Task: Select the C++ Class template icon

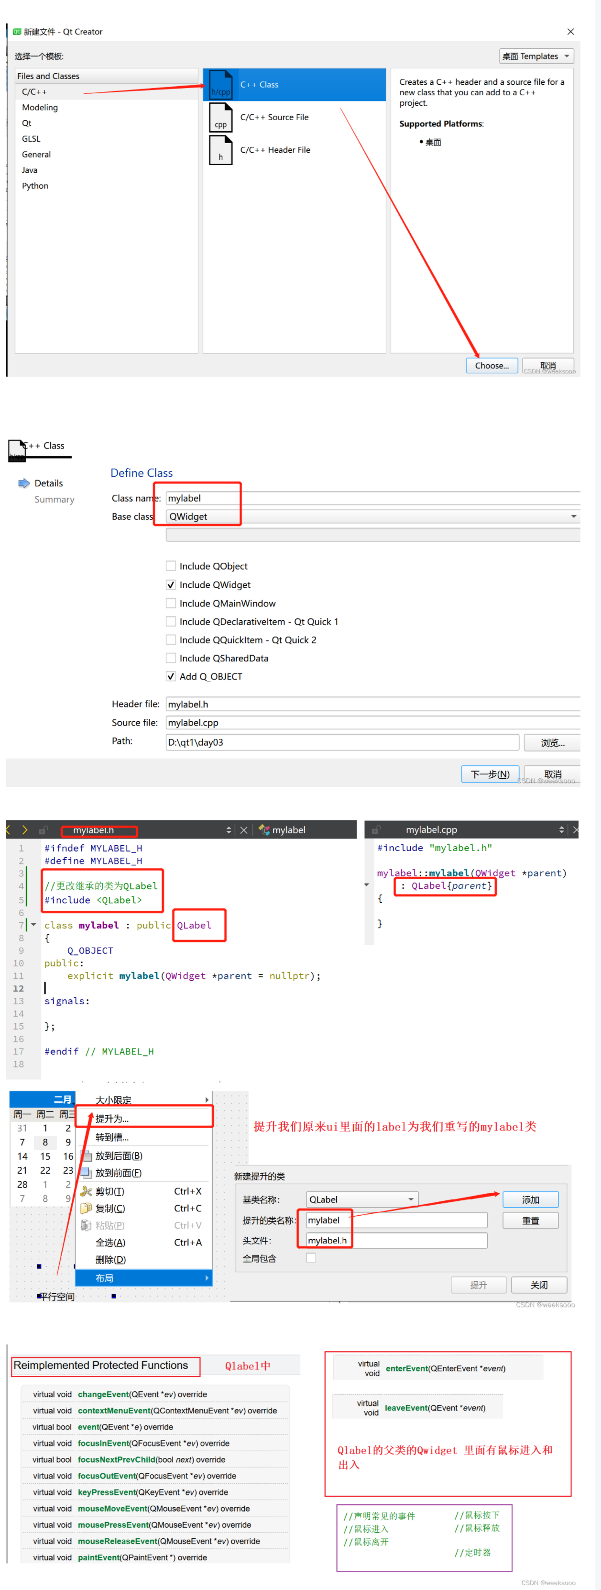Action: coord(220,85)
